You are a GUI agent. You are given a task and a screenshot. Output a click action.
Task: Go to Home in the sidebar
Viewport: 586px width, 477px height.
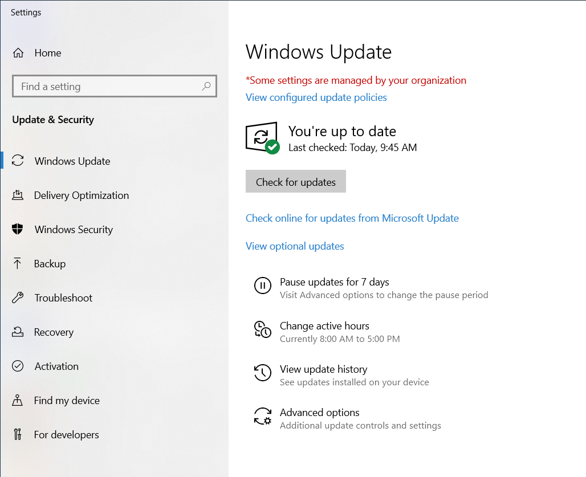click(48, 52)
